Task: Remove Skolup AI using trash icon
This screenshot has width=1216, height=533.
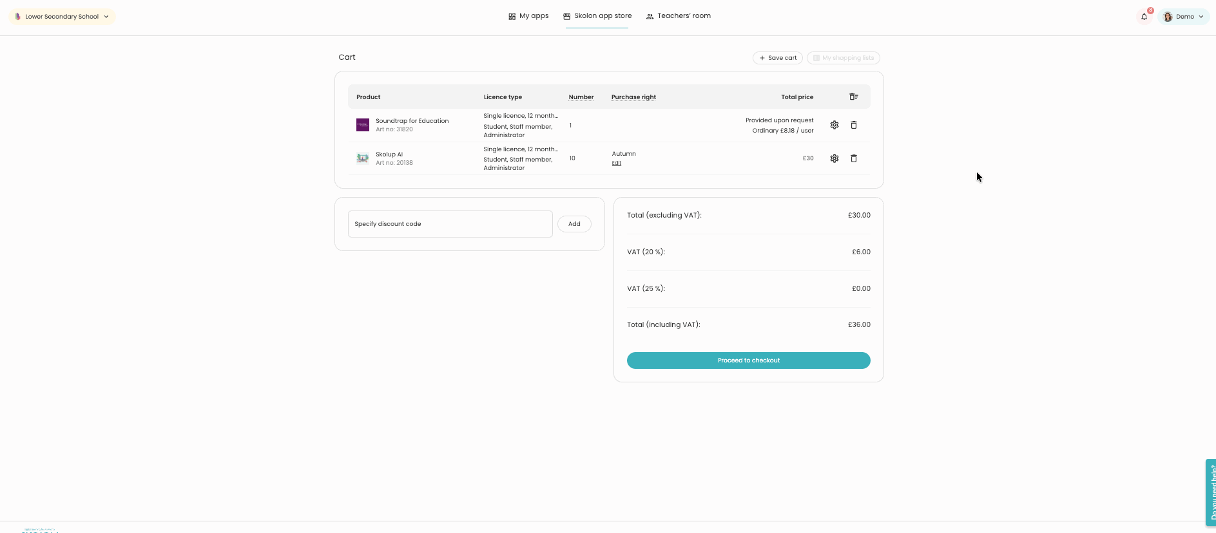Action: click(853, 158)
